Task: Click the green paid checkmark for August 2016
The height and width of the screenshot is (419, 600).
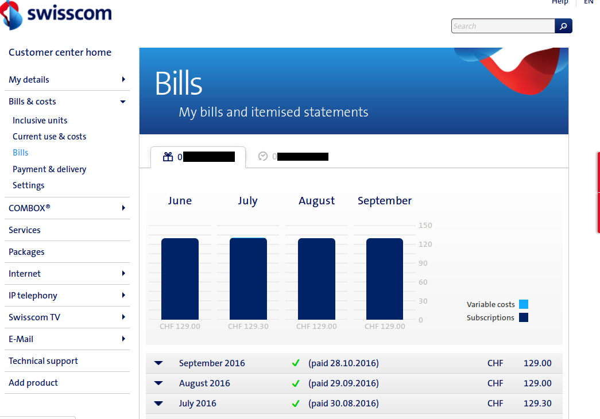Action: pos(296,383)
